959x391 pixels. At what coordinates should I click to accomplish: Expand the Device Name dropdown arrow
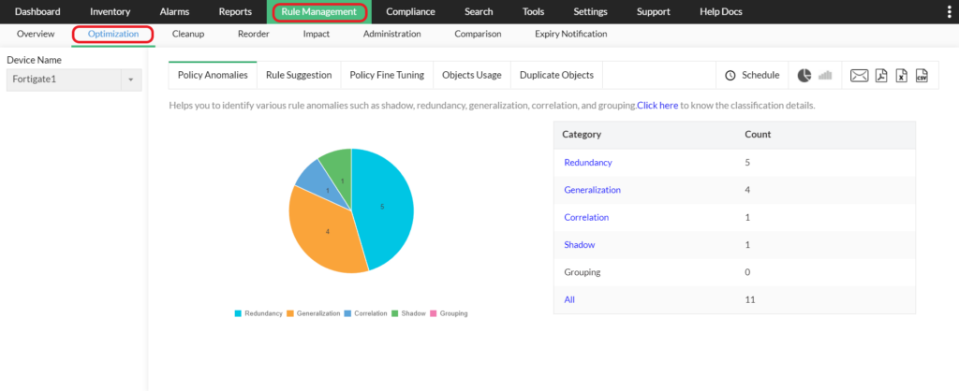(131, 80)
